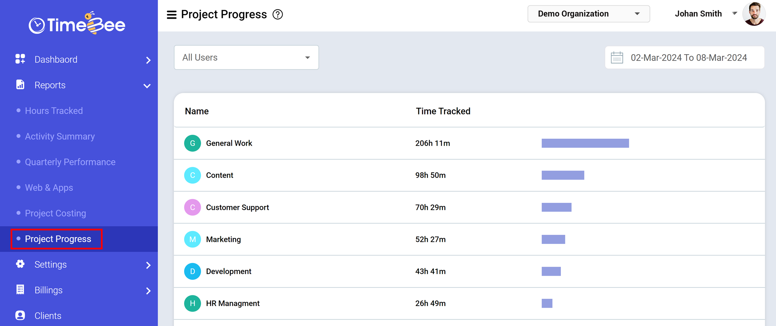Open the Project Progress help icon
This screenshot has width=776, height=326.
tap(278, 14)
